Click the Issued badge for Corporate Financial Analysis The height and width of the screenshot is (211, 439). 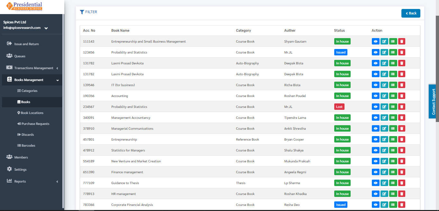point(341,205)
